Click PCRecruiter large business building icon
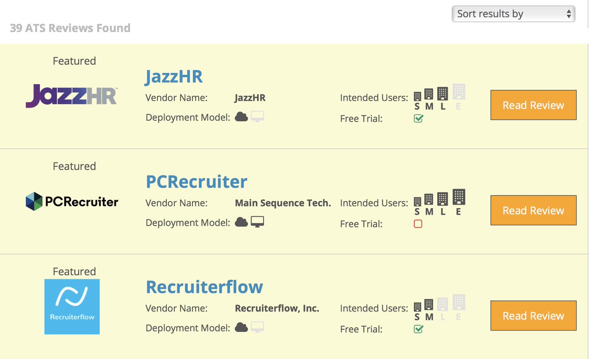 click(443, 199)
